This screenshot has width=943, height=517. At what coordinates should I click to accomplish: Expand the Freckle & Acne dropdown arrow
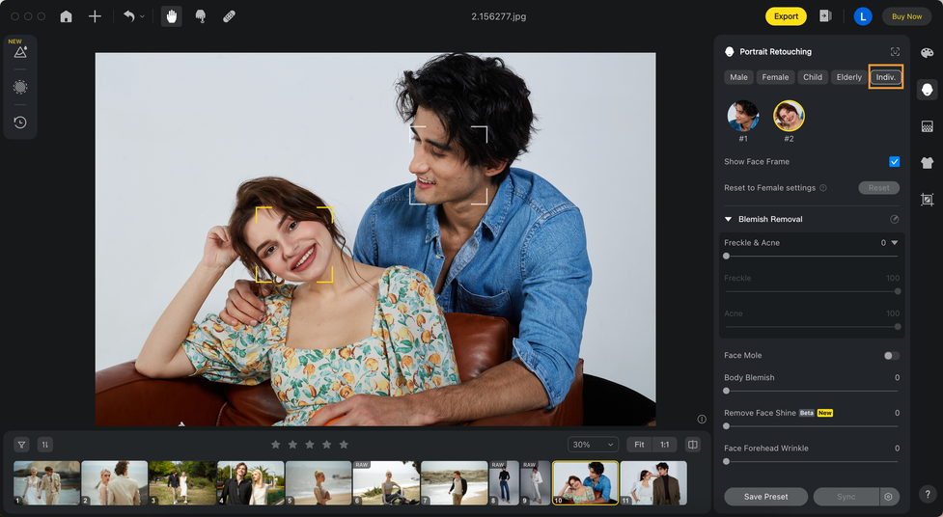[895, 243]
